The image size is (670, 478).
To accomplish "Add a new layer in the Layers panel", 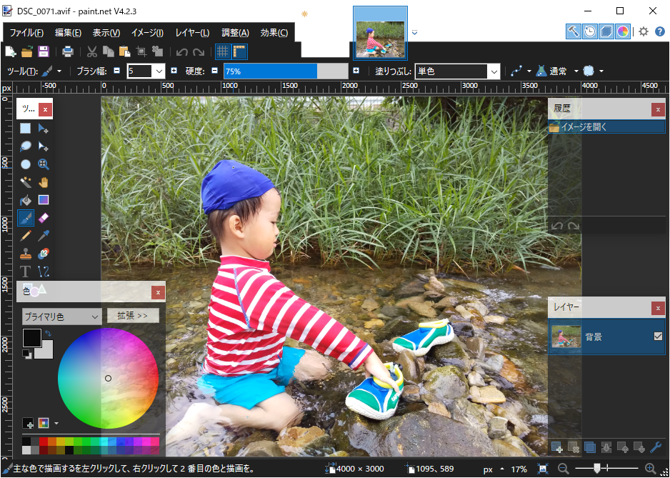I will [557, 447].
